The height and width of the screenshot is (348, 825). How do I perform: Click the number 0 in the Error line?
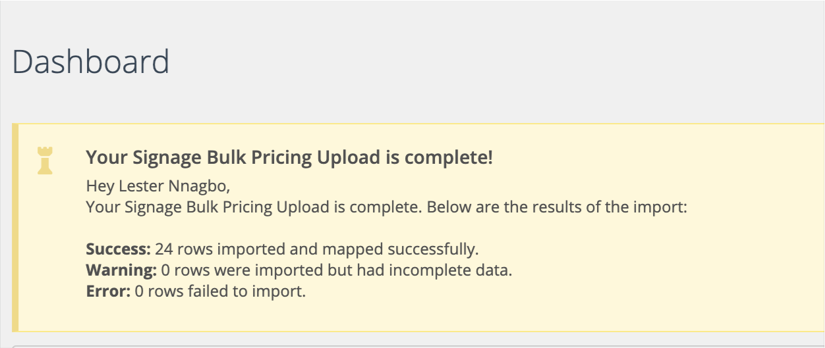click(x=138, y=291)
